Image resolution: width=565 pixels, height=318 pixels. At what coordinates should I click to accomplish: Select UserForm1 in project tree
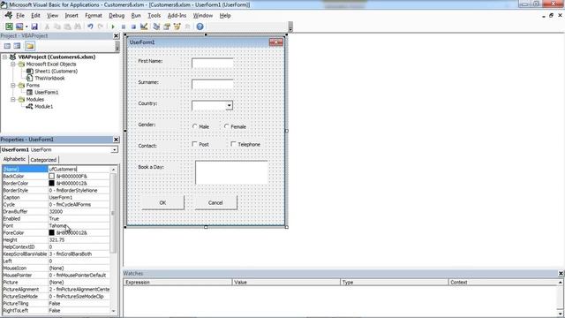coord(46,92)
